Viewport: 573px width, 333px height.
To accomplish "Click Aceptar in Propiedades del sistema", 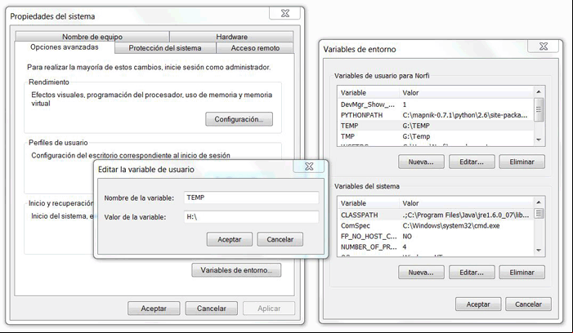I will pyautogui.click(x=154, y=309).
